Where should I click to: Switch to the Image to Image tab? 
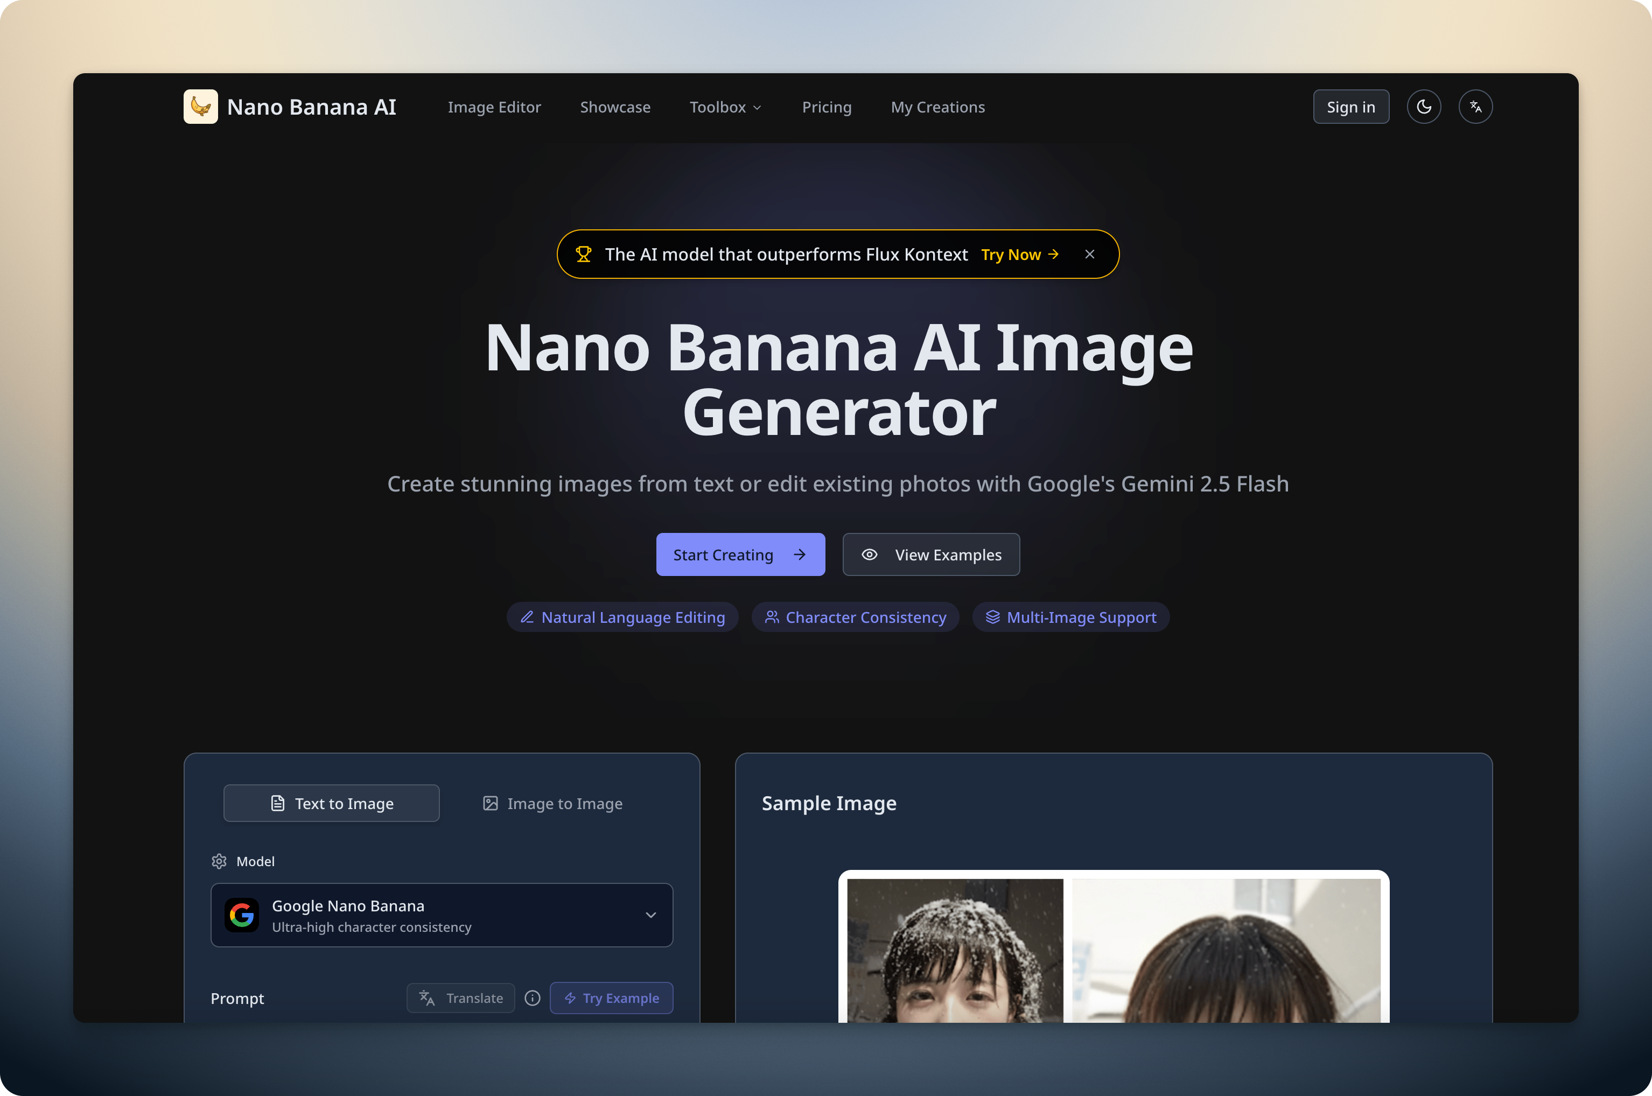click(x=552, y=803)
